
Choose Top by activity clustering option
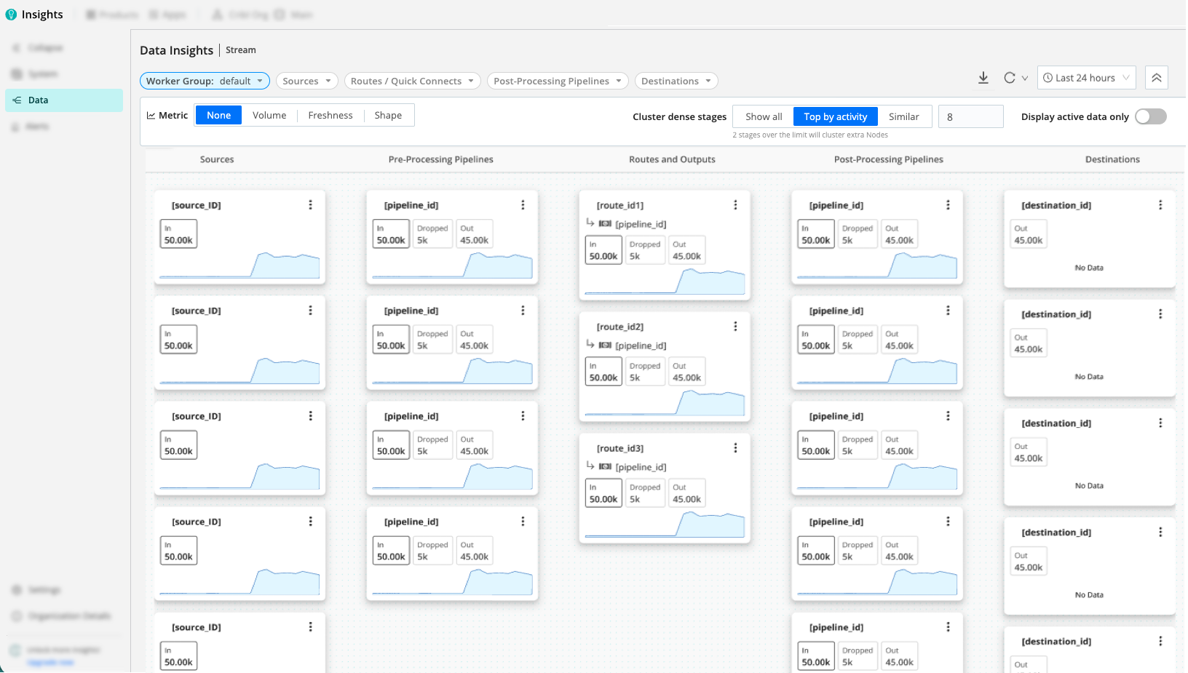tap(836, 116)
